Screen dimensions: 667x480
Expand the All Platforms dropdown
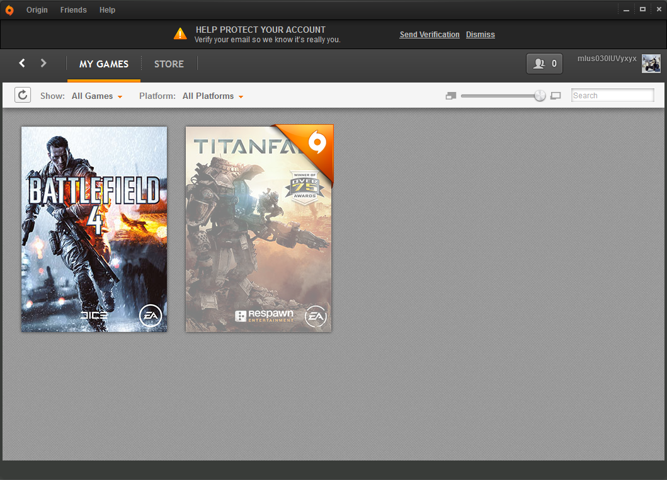[213, 96]
